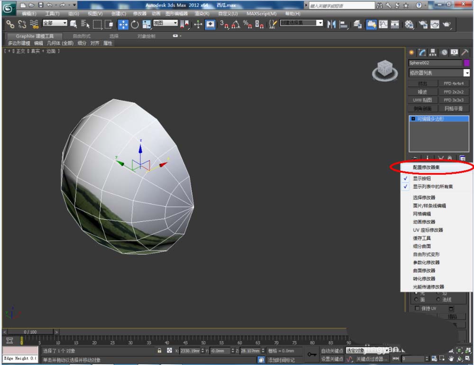Screen dimensions: 474x365
Task: Open the Hierarchy panel tab
Action: point(433,53)
